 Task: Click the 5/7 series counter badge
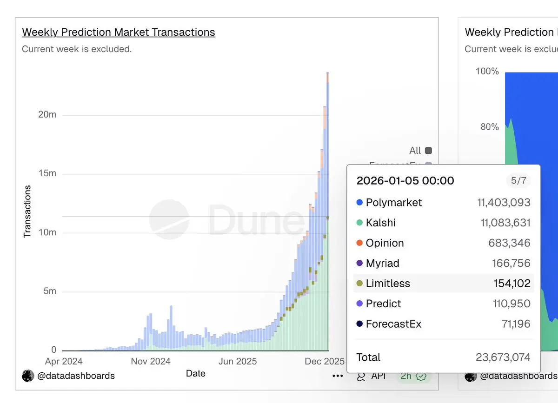518,180
